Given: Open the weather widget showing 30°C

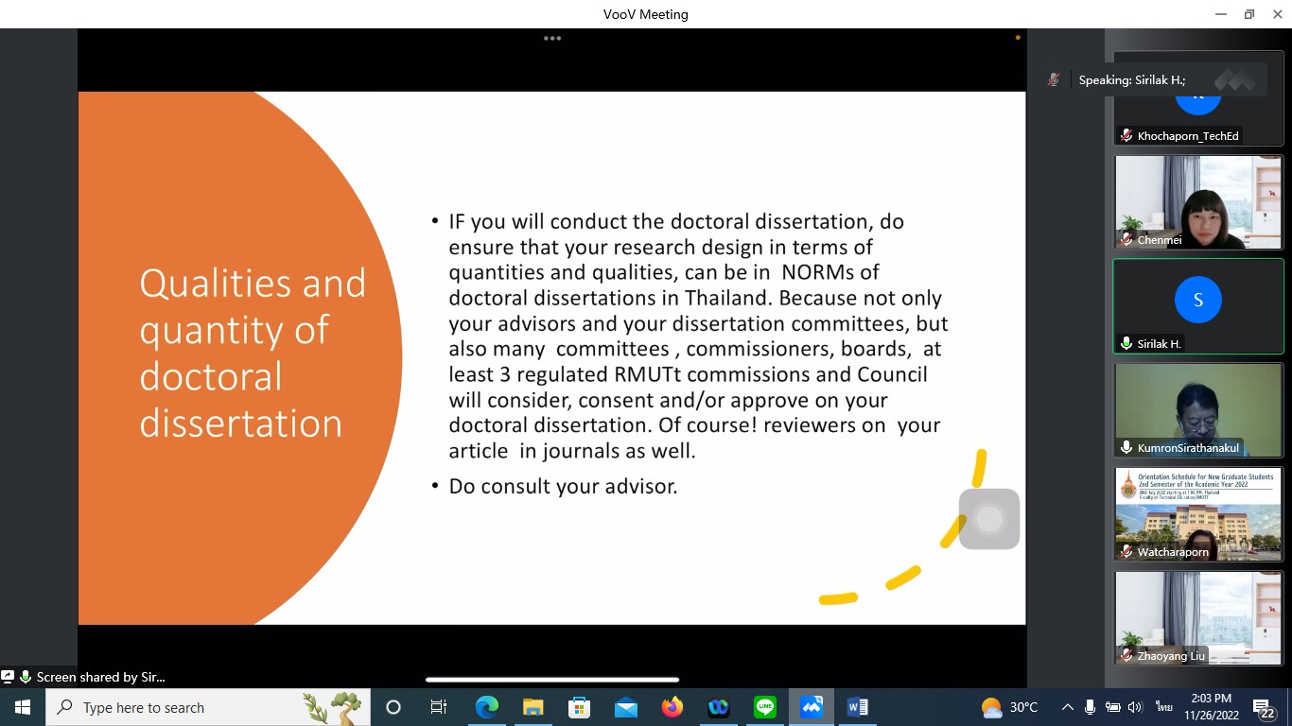Looking at the screenshot, I should [x=1010, y=707].
